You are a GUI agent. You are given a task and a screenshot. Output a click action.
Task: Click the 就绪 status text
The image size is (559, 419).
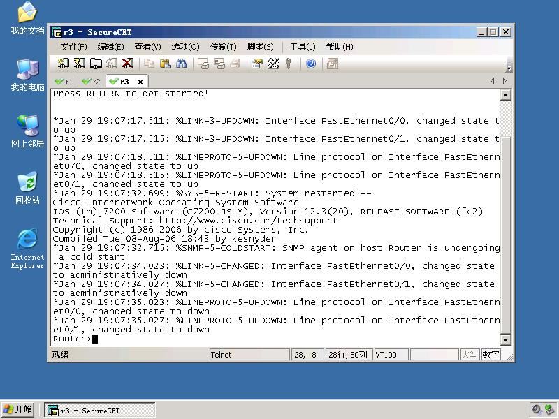tap(60, 355)
